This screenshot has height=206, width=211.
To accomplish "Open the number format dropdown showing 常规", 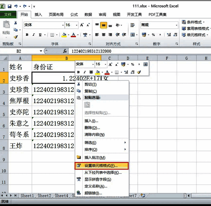I will [176, 25].
